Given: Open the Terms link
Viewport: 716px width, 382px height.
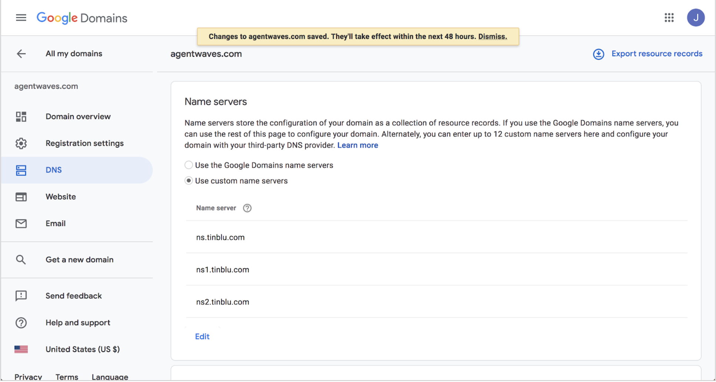Looking at the screenshot, I should pos(67,377).
